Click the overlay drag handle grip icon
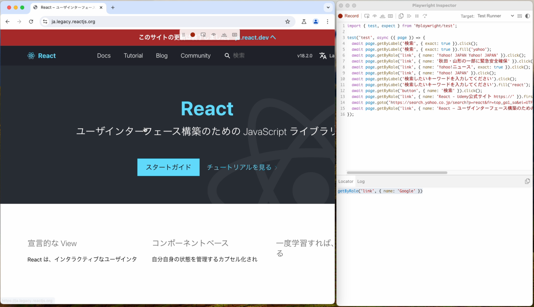 pyautogui.click(x=183, y=35)
